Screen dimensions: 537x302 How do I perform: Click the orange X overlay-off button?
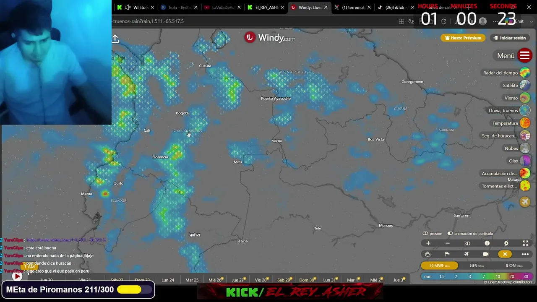click(505, 254)
